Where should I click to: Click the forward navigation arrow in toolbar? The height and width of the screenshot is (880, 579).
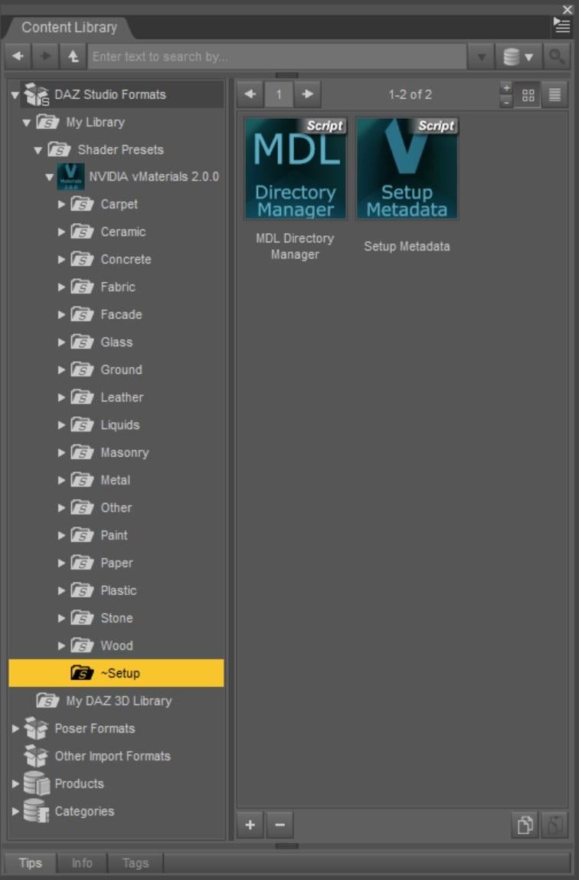pos(45,56)
